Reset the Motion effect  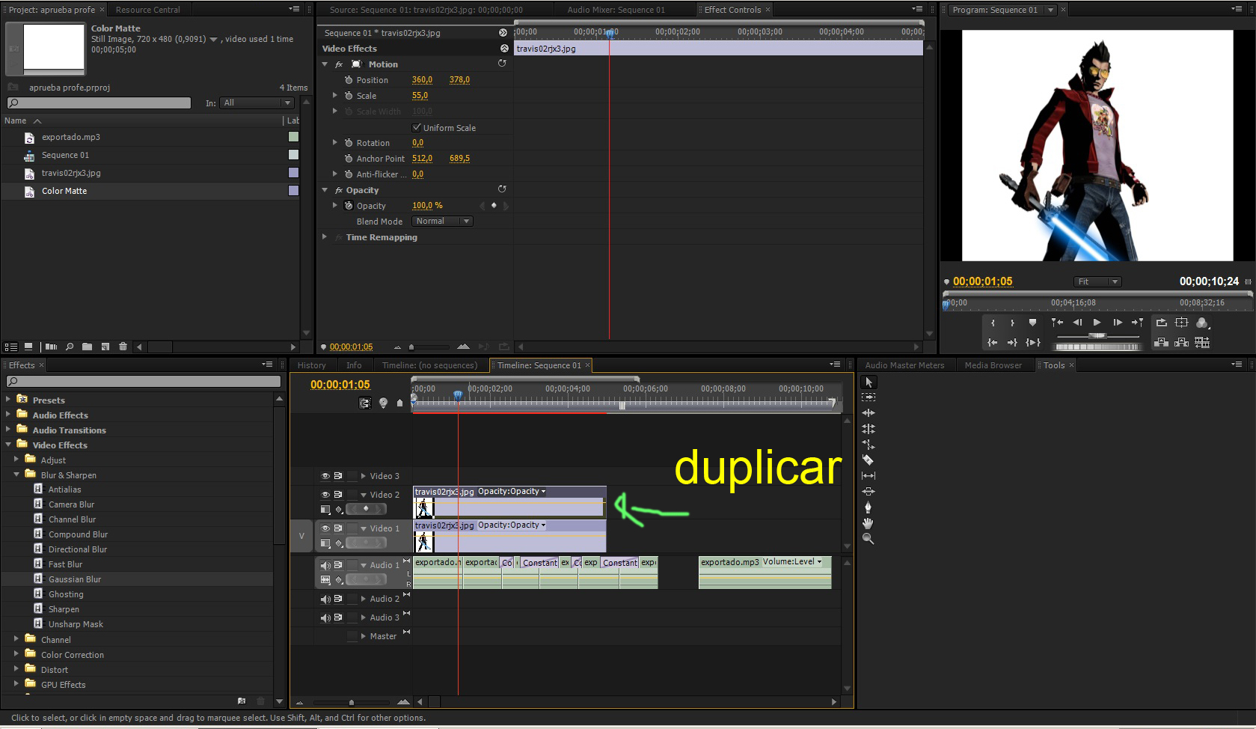[502, 64]
